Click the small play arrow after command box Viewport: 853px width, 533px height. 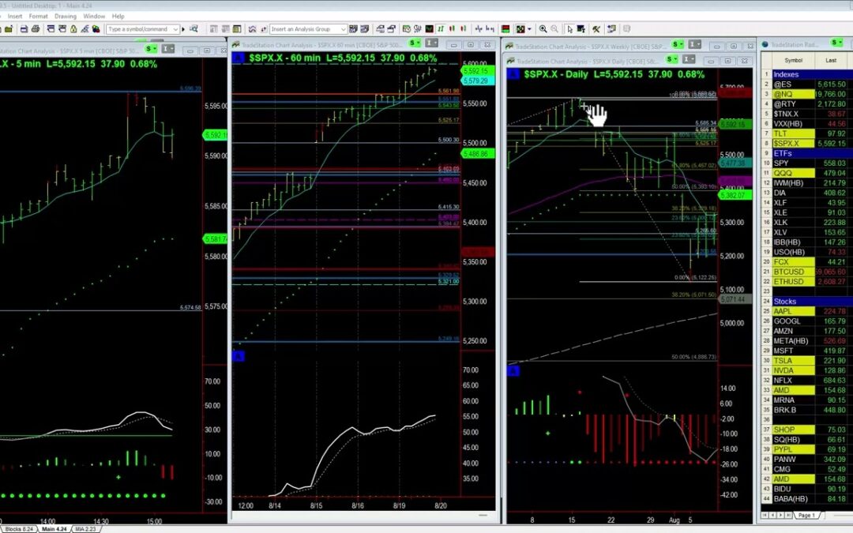pyautogui.click(x=183, y=29)
